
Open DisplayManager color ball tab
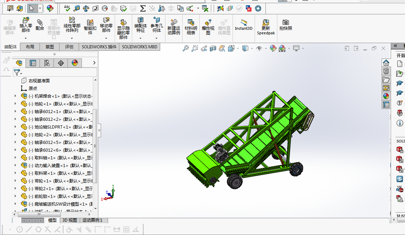[x=74, y=63]
